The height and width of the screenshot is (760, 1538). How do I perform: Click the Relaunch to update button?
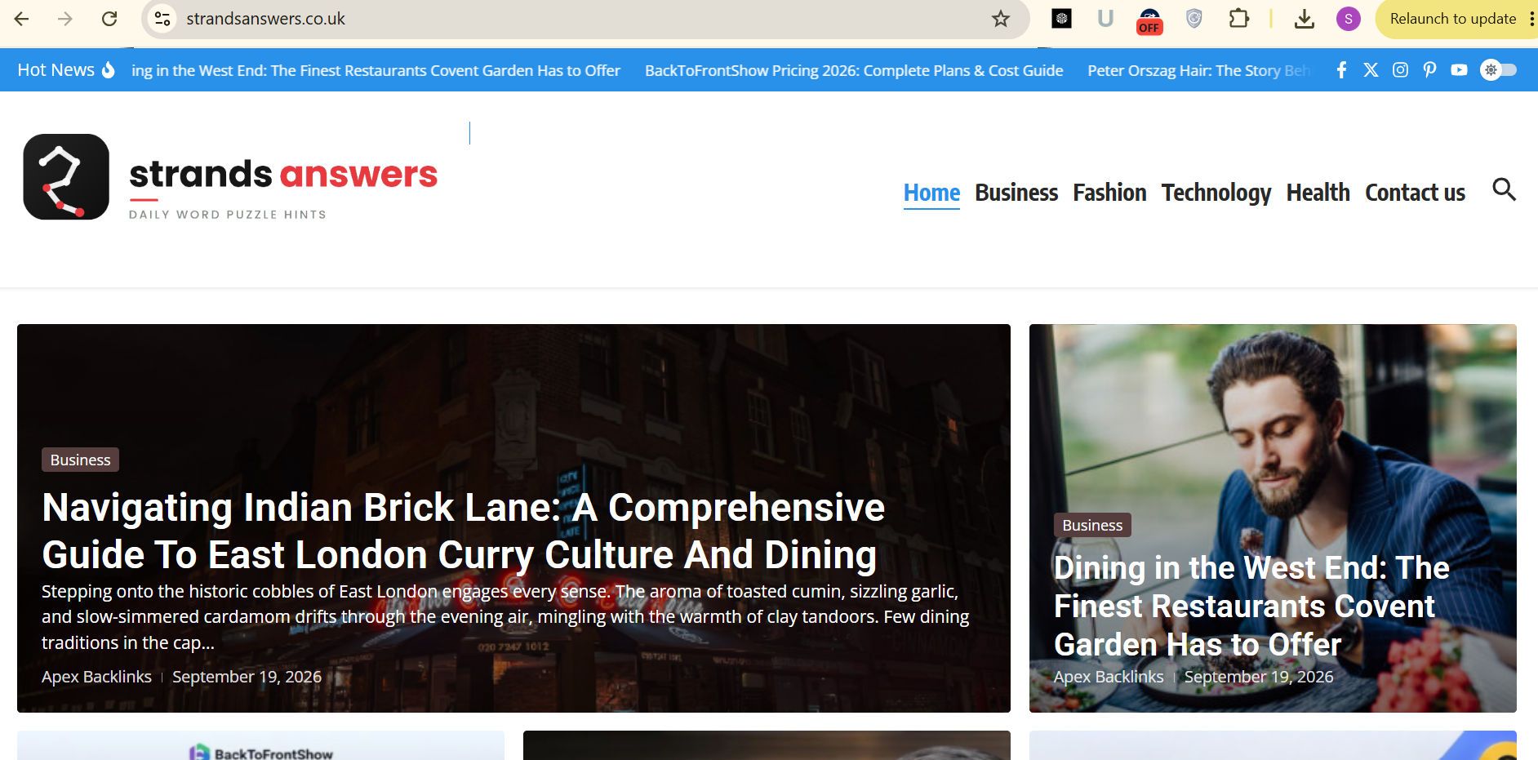[1452, 19]
